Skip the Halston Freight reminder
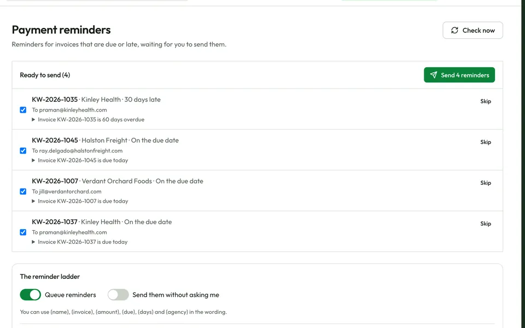The width and height of the screenshot is (525, 328). (486, 142)
